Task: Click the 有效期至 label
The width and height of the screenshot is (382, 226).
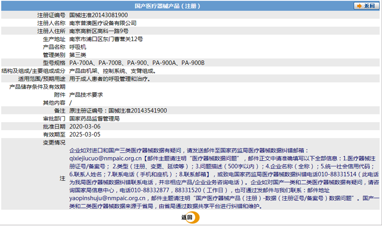Action: click(54, 135)
